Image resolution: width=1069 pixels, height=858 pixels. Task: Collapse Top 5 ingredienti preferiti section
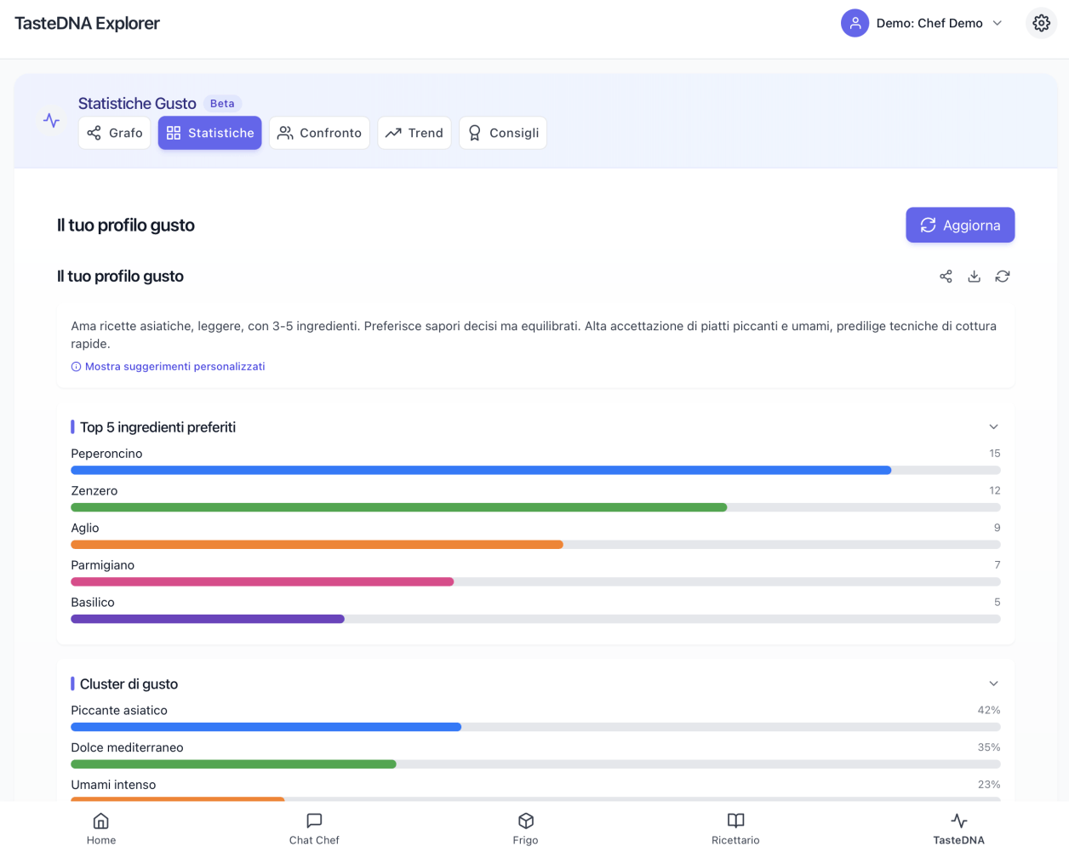(x=993, y=426)
